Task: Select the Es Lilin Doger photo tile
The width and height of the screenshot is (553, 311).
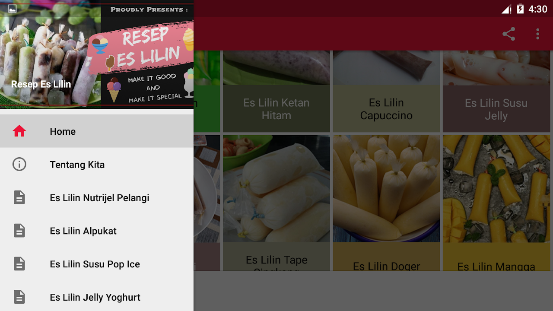Action: tap(386, 203)
